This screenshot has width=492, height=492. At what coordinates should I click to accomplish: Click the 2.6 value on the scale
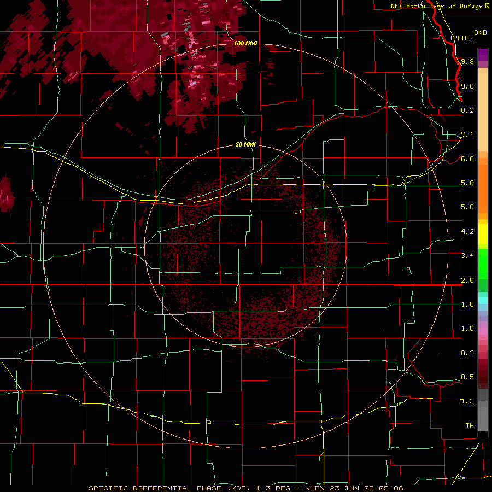(x=467, y=280)
